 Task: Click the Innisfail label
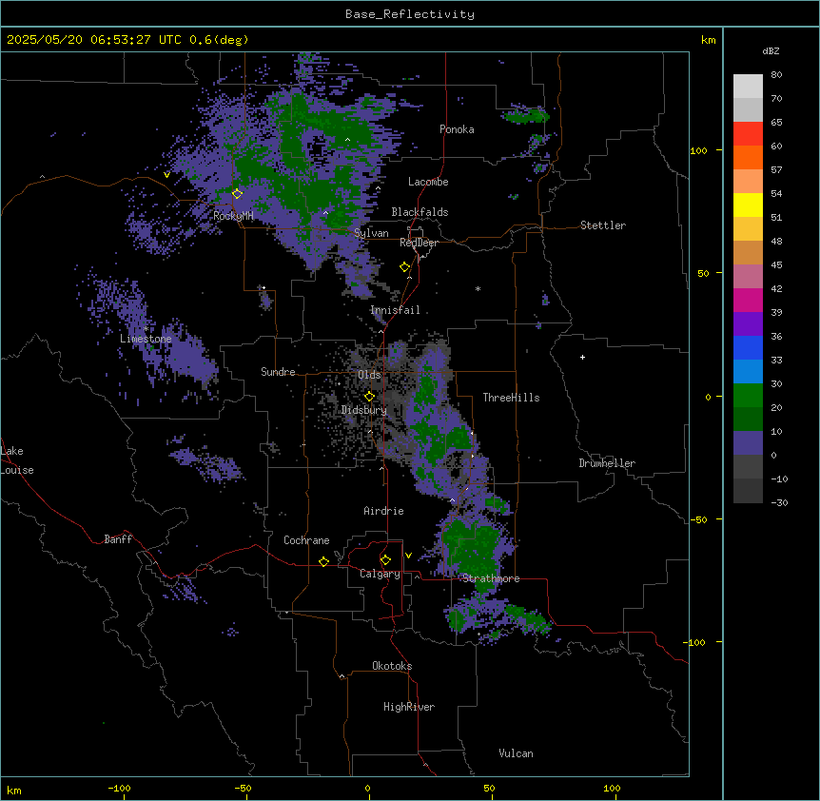tap(395, 310)
